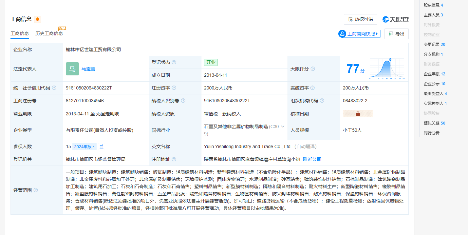Export data with 导出 button
Screen dimensions: 468x235
[396, 34]
